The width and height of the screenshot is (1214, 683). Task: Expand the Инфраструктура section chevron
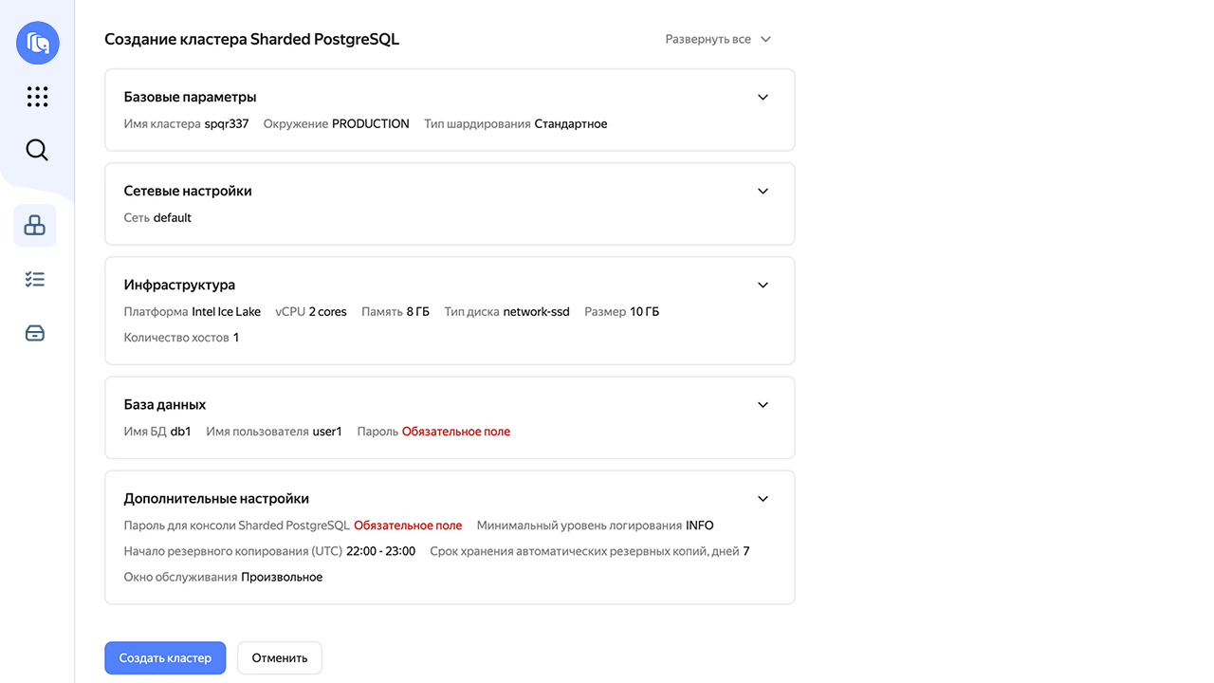(763, 285)
